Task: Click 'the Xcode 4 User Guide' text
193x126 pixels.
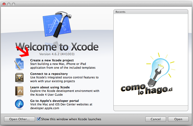Action: coord(46,95)
